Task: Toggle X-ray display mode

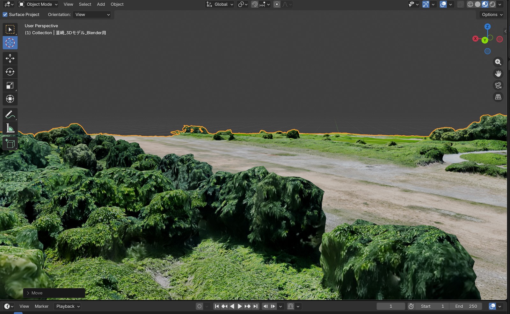Action: click(x=460, y=4)
